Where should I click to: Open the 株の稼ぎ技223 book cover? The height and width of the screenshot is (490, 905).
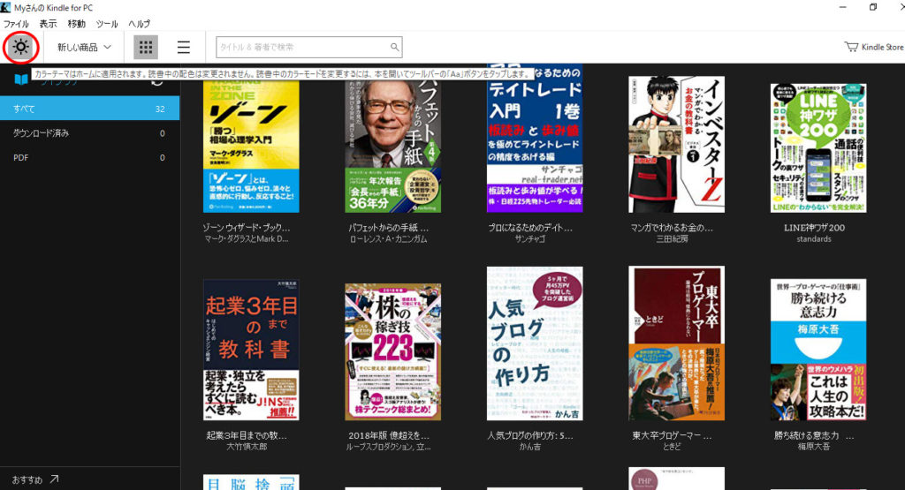click(393, 351)
